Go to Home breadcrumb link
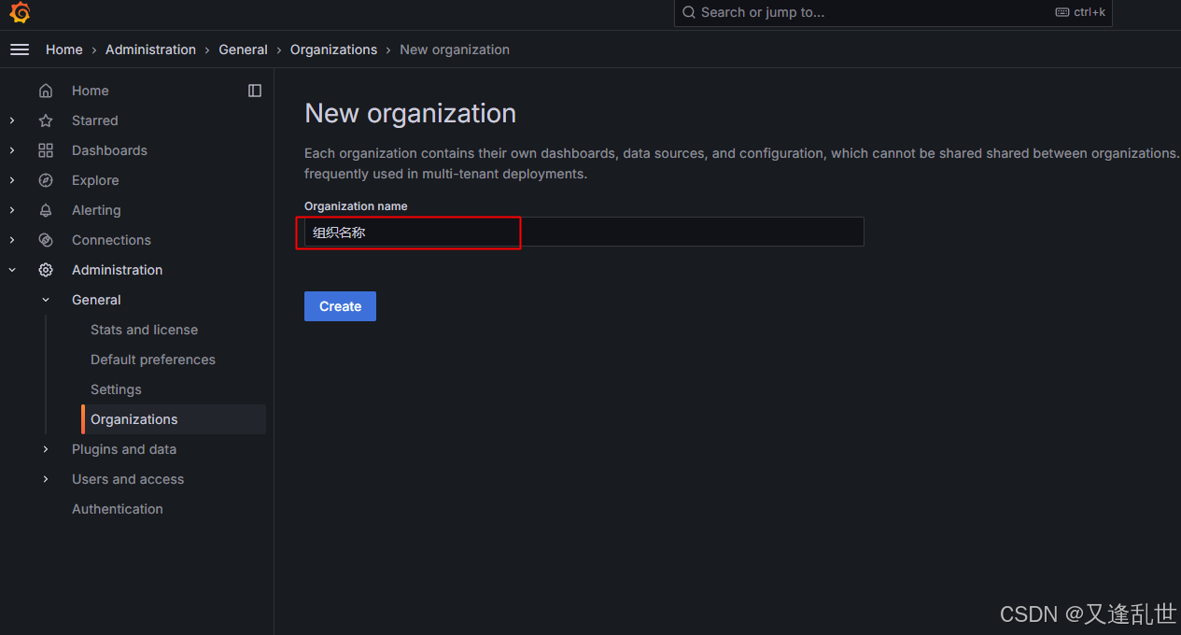This screenshot has width=1181, height=635. pos(64,49)
